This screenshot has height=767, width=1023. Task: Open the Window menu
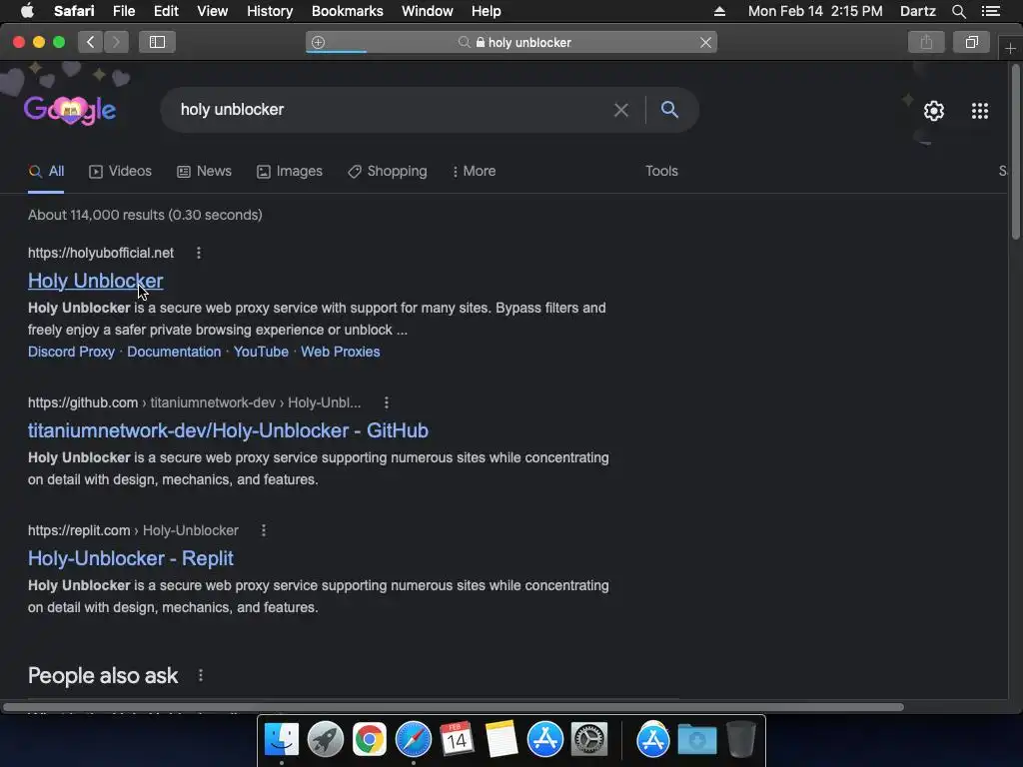(x=427, y=11)
